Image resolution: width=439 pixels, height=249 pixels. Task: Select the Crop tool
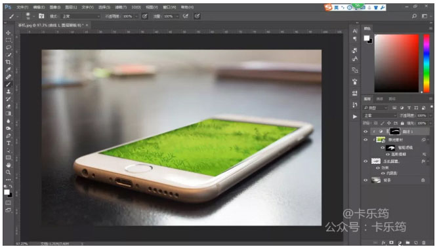point(8,62)
